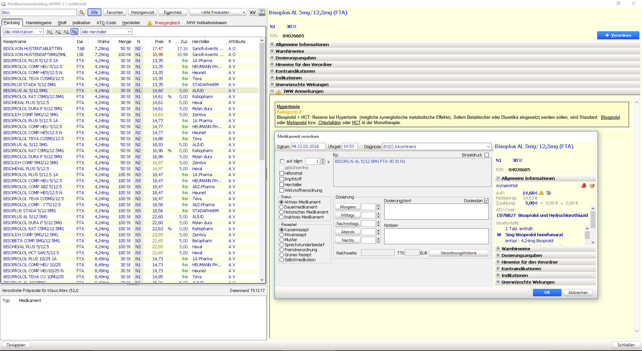This screenshot has width=642, height=351.
Task: Select Dauermedikament status
Action: [x=282, y=207]
